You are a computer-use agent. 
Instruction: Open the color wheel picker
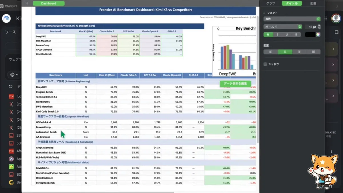click(318, 35)
